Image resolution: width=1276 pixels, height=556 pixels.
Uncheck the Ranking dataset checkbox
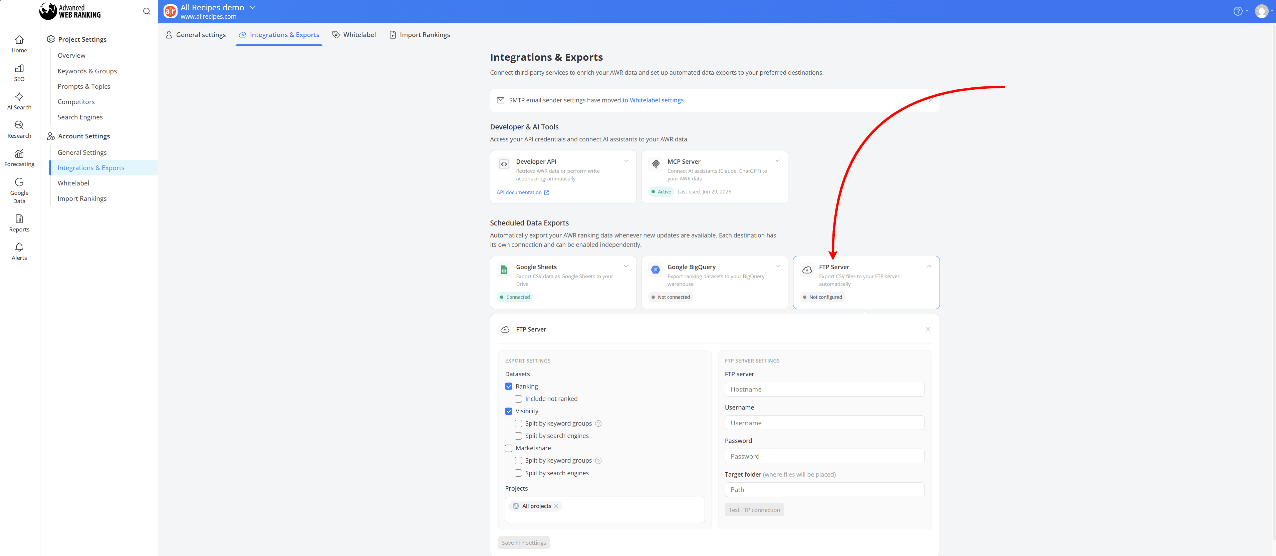[509, 387]
